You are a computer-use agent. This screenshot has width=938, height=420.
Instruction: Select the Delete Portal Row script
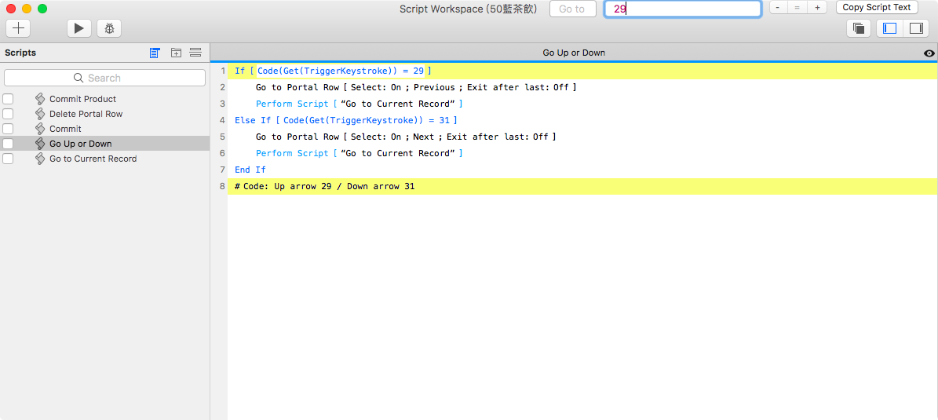(x=86, y=114)
